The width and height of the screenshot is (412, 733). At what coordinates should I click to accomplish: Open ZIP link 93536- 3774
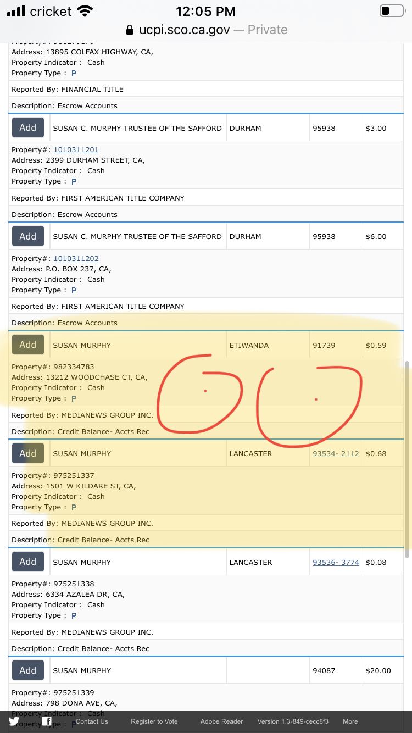[336, 562]
